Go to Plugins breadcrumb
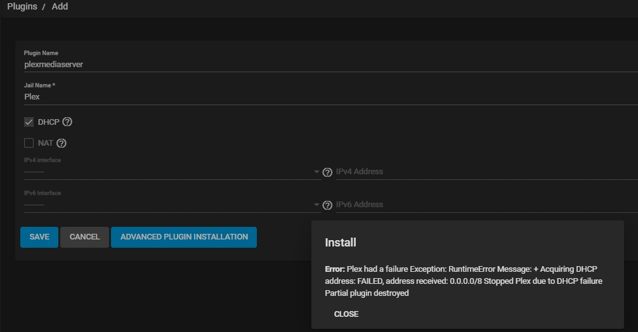 (x=22, y=6)
